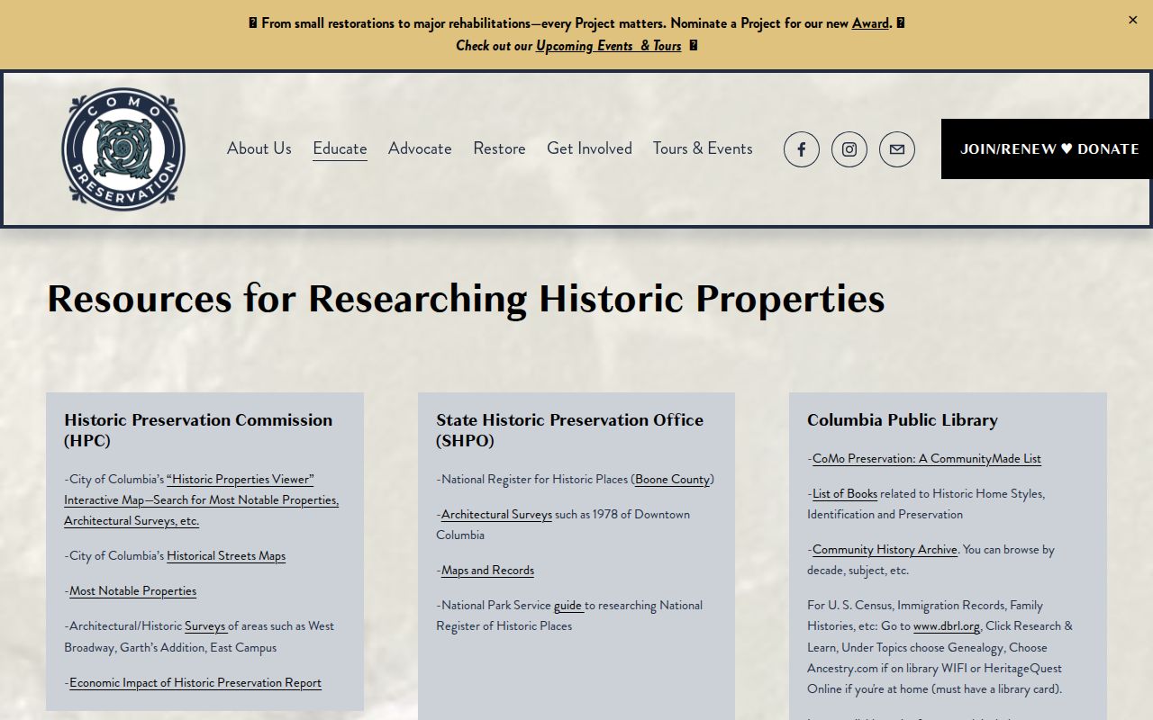Open the Restore menu

(499, 148)
